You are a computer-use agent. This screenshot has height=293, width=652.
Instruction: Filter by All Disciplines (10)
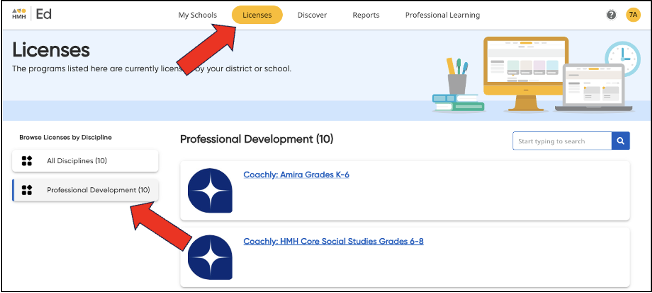[x=85, y=161]
